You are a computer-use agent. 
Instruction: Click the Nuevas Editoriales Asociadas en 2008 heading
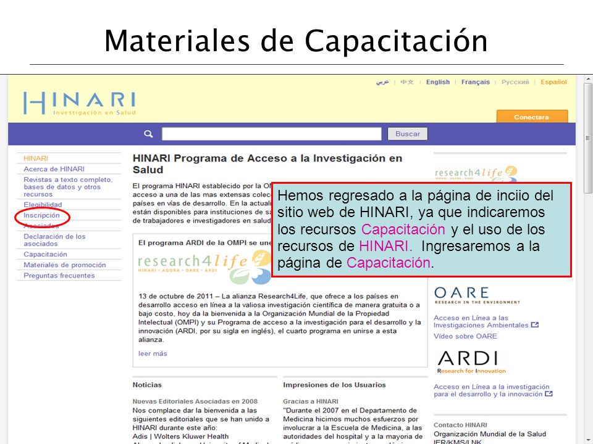[195, 401]
